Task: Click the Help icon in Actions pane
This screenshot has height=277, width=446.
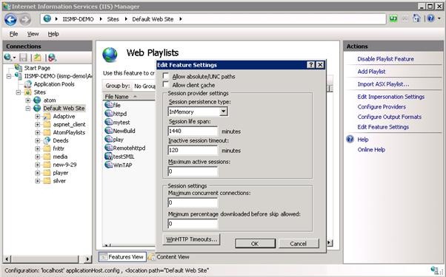Action: [x=350, y=139]
